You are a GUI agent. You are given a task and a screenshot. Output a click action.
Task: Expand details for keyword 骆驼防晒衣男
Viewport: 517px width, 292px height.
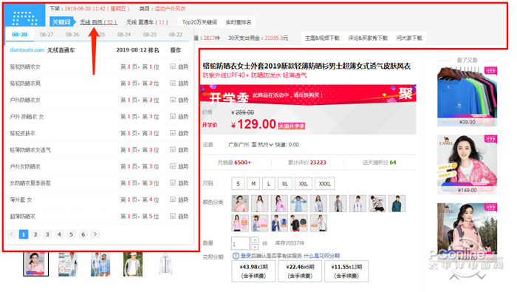[172, 83]
